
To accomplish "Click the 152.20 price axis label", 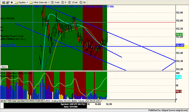I will (x=179, y=69).
